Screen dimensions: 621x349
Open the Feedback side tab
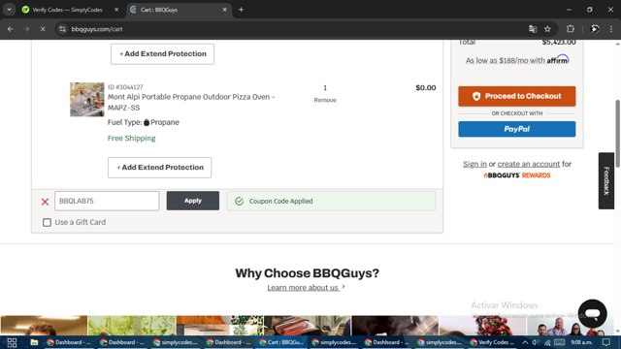(606, 181)
